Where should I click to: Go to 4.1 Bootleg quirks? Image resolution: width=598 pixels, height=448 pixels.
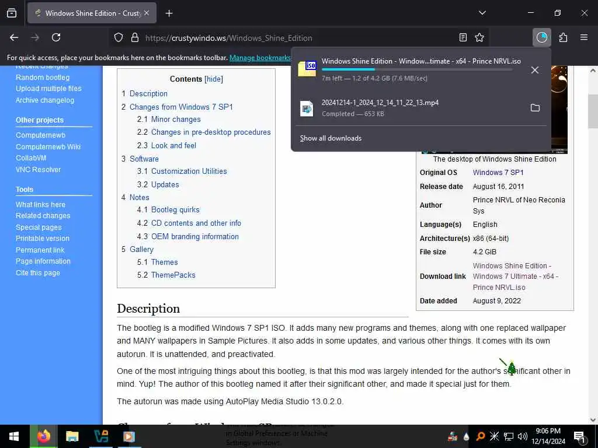tap(175, 209)
